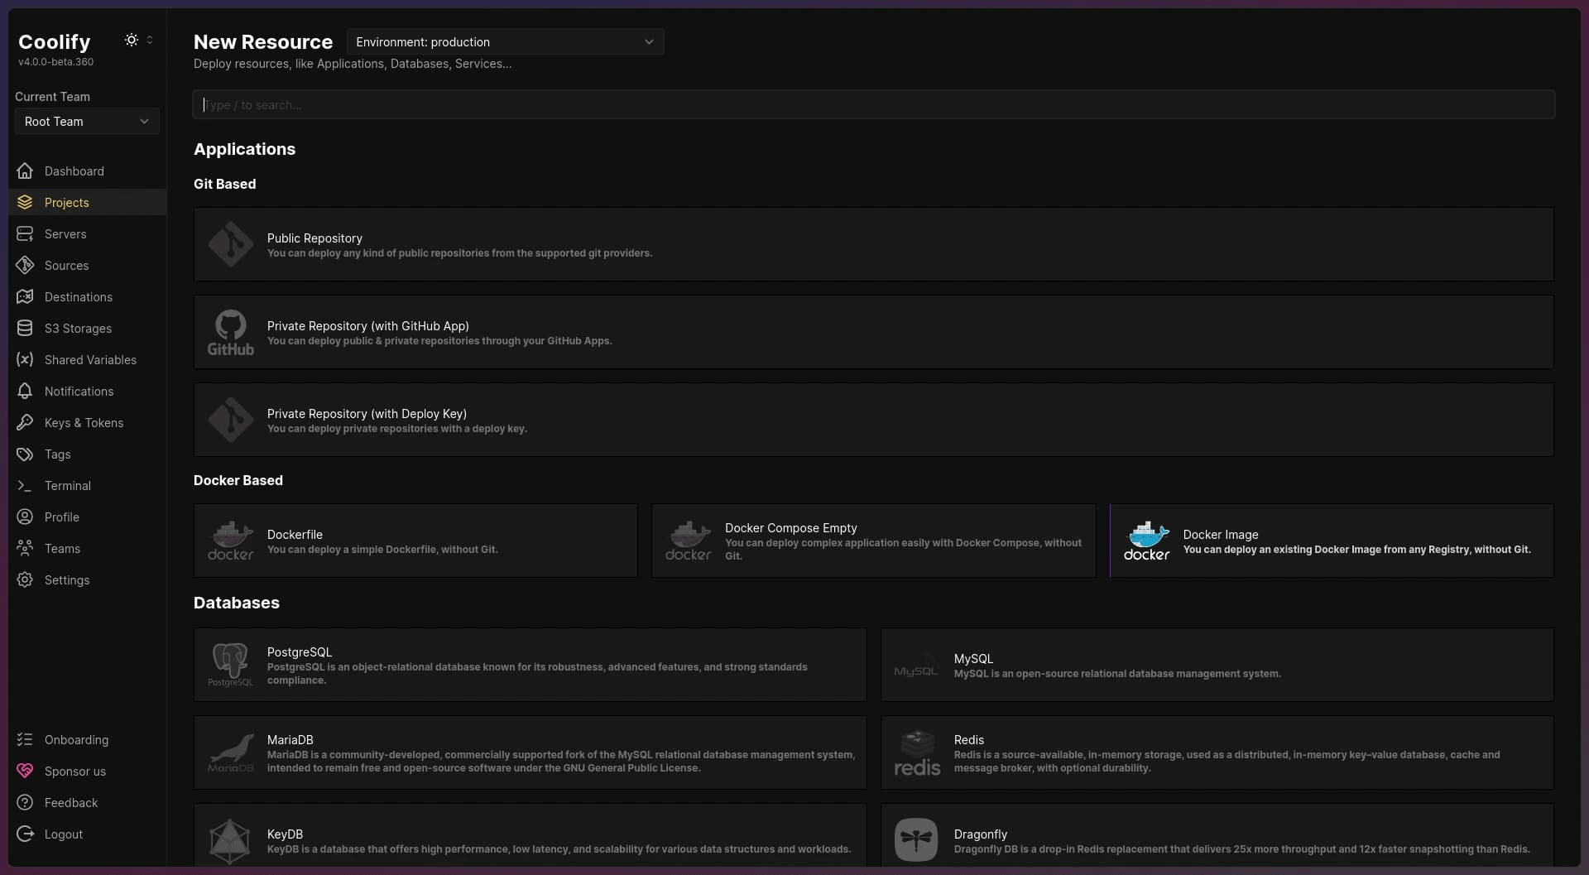Click the blue Docker Image whale icon
The height and width of the screenshot is (875, 1589).
click(x=1146, y=541)
